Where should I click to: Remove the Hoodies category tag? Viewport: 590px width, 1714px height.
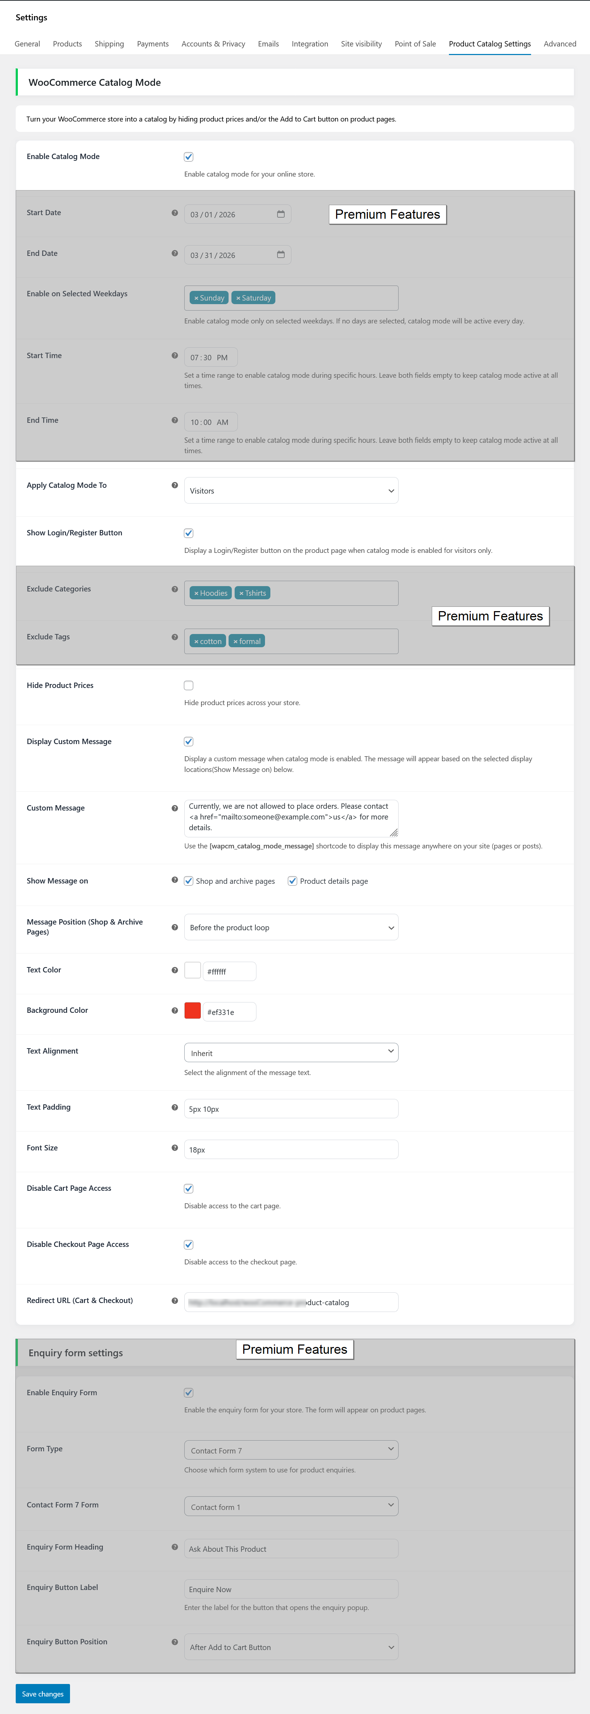(x=196, y=594)
